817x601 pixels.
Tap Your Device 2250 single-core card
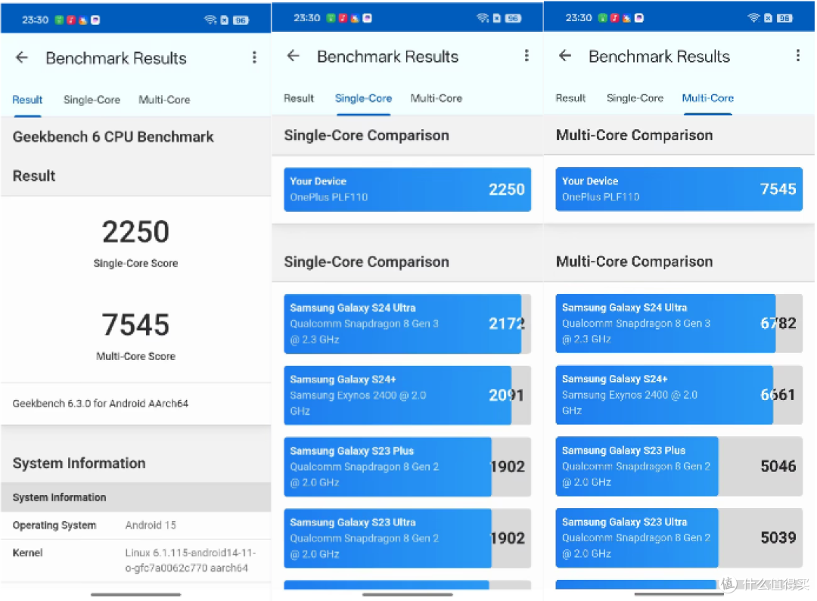point(407,190)
